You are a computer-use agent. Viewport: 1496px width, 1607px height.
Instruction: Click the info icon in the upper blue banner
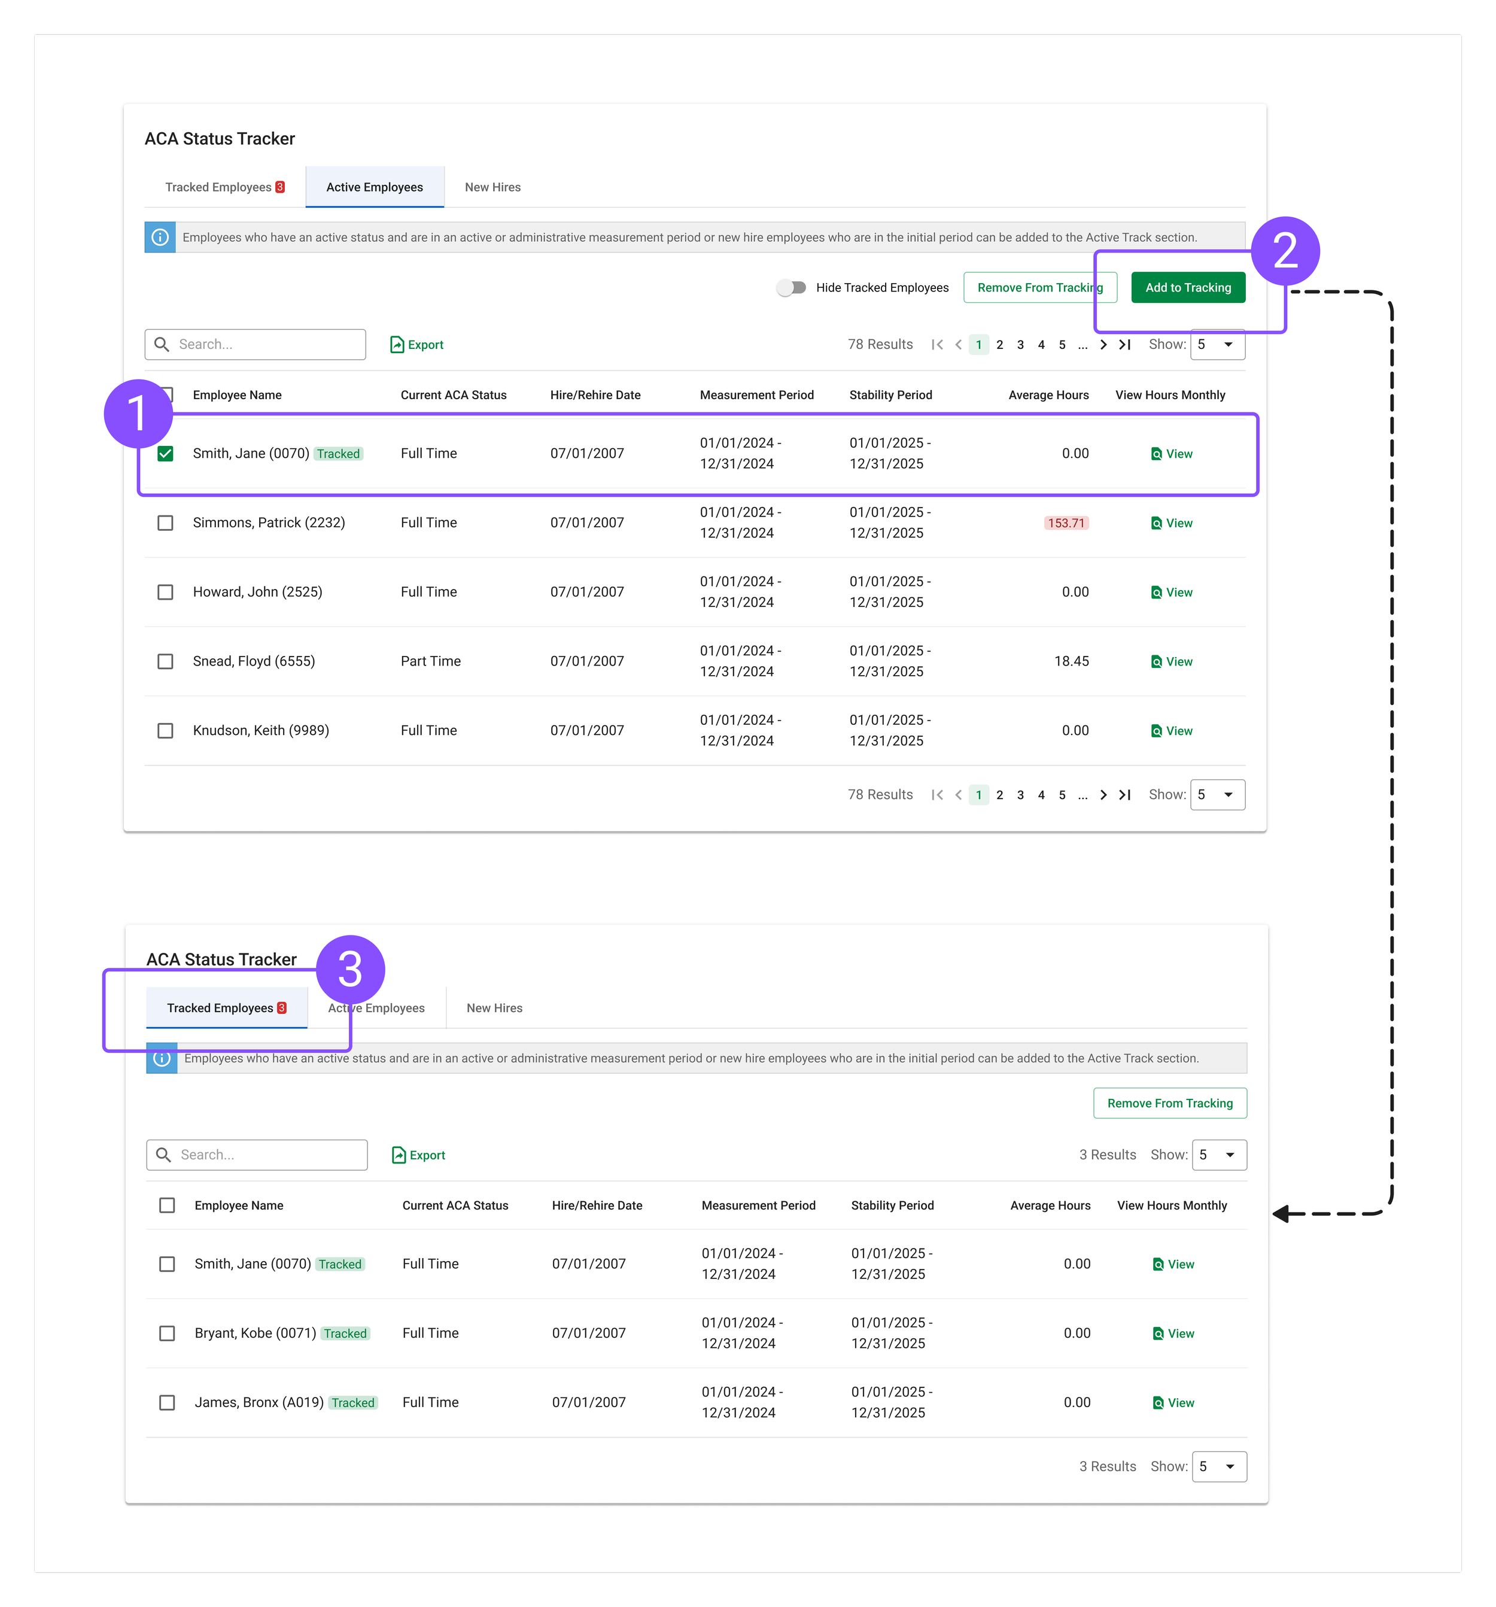point(160,237)
